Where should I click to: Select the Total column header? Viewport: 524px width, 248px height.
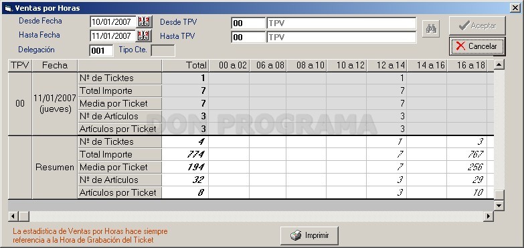(185, 65)
